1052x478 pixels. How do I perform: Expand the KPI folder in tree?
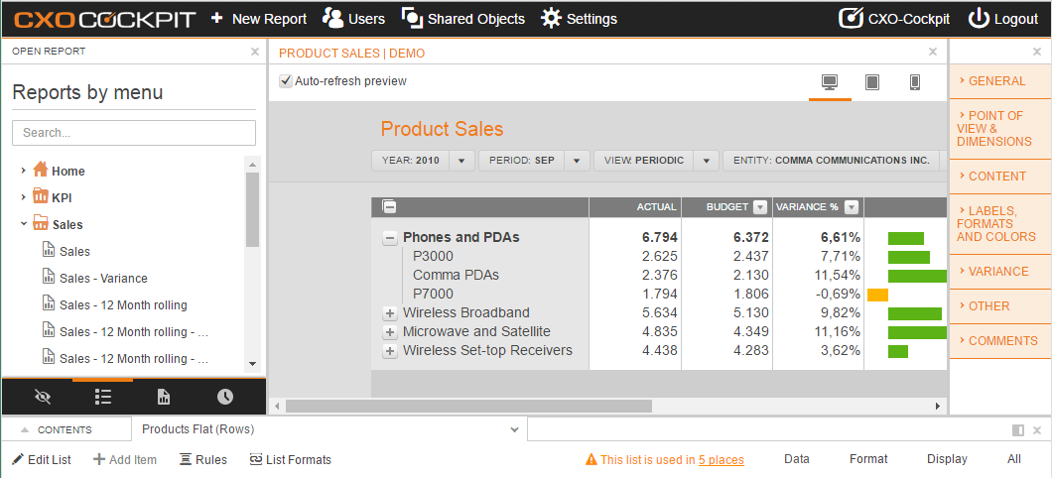click(x=24, y=197)
